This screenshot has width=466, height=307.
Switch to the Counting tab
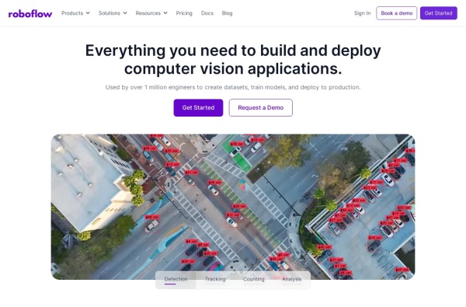tap(253, 280)
